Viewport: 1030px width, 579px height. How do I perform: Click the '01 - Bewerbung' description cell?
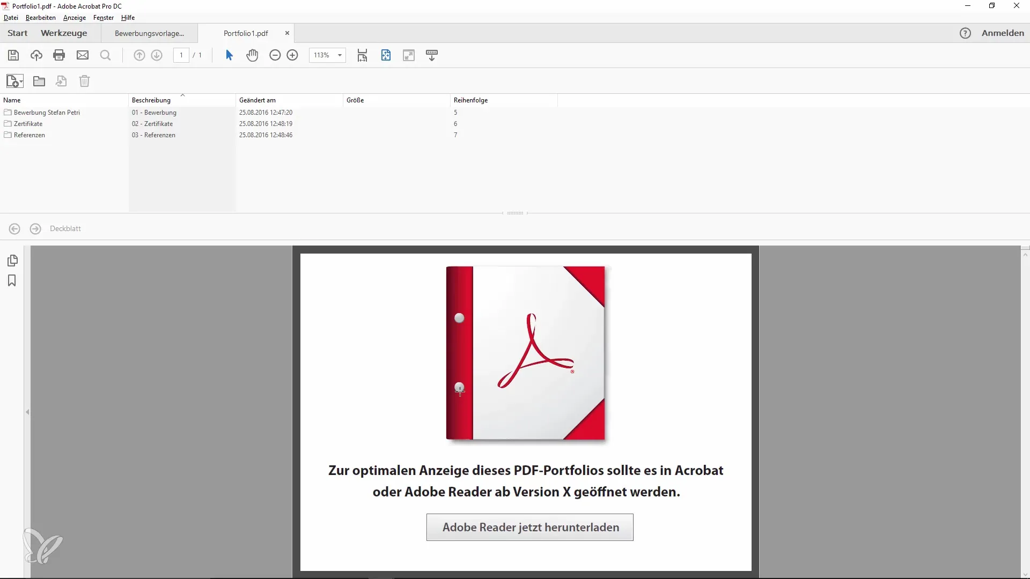pyautogui.click(x=154, y=113)
